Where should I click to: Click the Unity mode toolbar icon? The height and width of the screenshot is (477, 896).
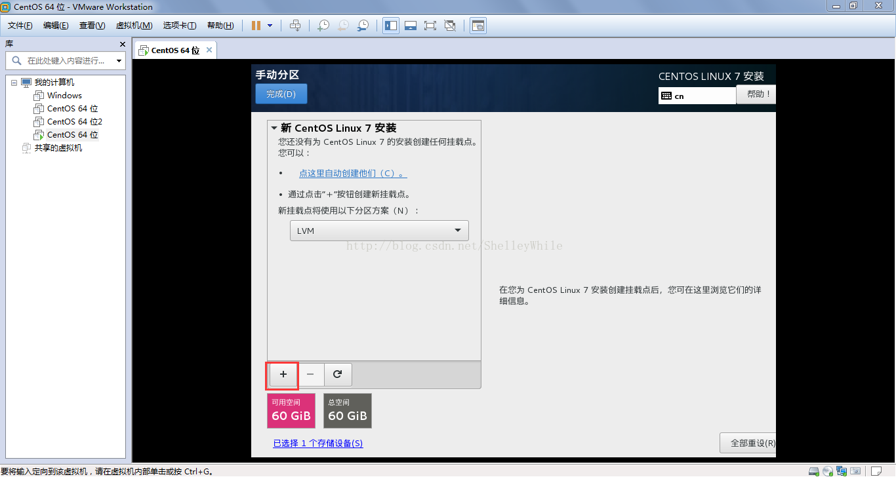(450, 26)
